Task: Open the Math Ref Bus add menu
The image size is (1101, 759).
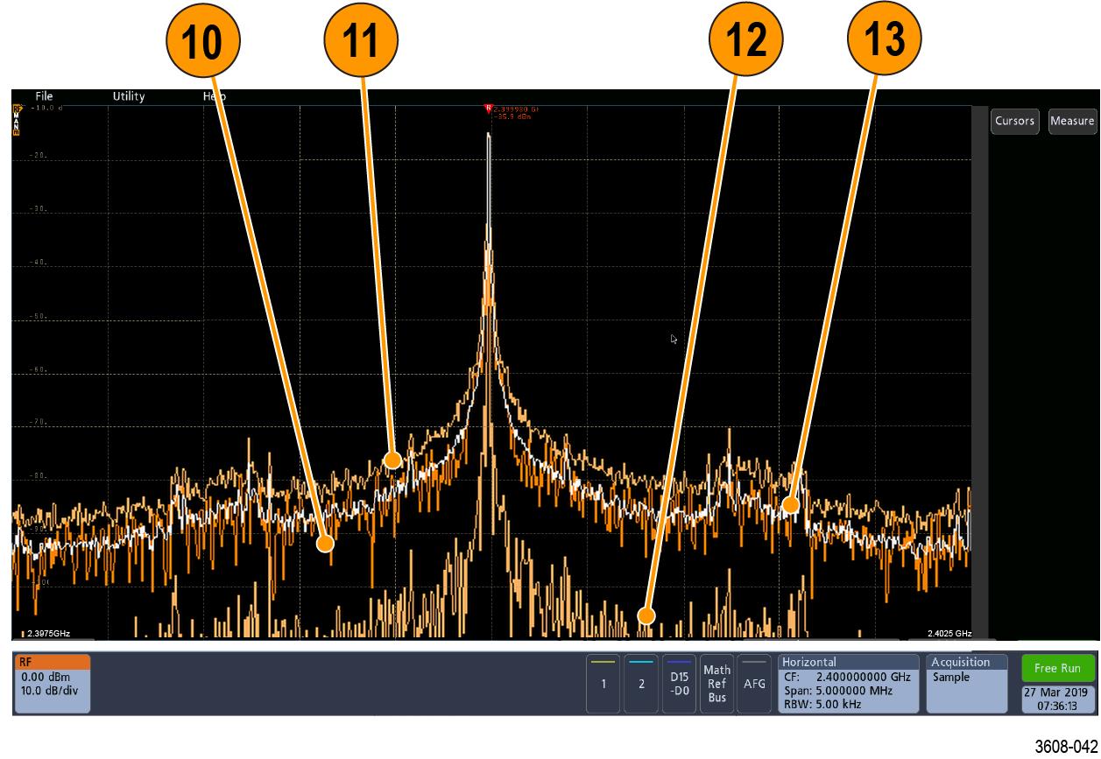Action: pyautogui.click(x=716, y=685)
